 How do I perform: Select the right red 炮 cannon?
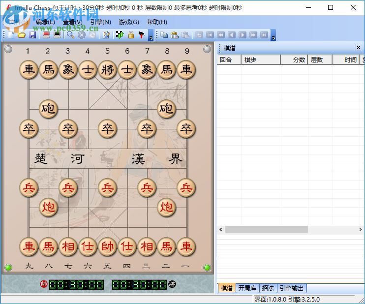pos(166,207)
